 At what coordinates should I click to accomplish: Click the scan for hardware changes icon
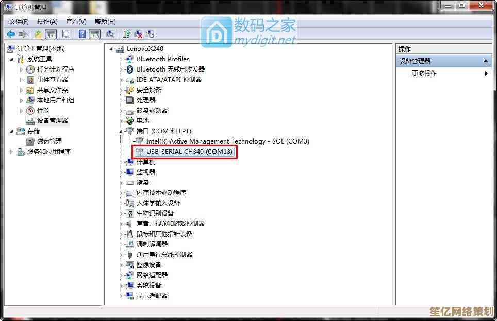pyautogui.click(x=110, y=34)
